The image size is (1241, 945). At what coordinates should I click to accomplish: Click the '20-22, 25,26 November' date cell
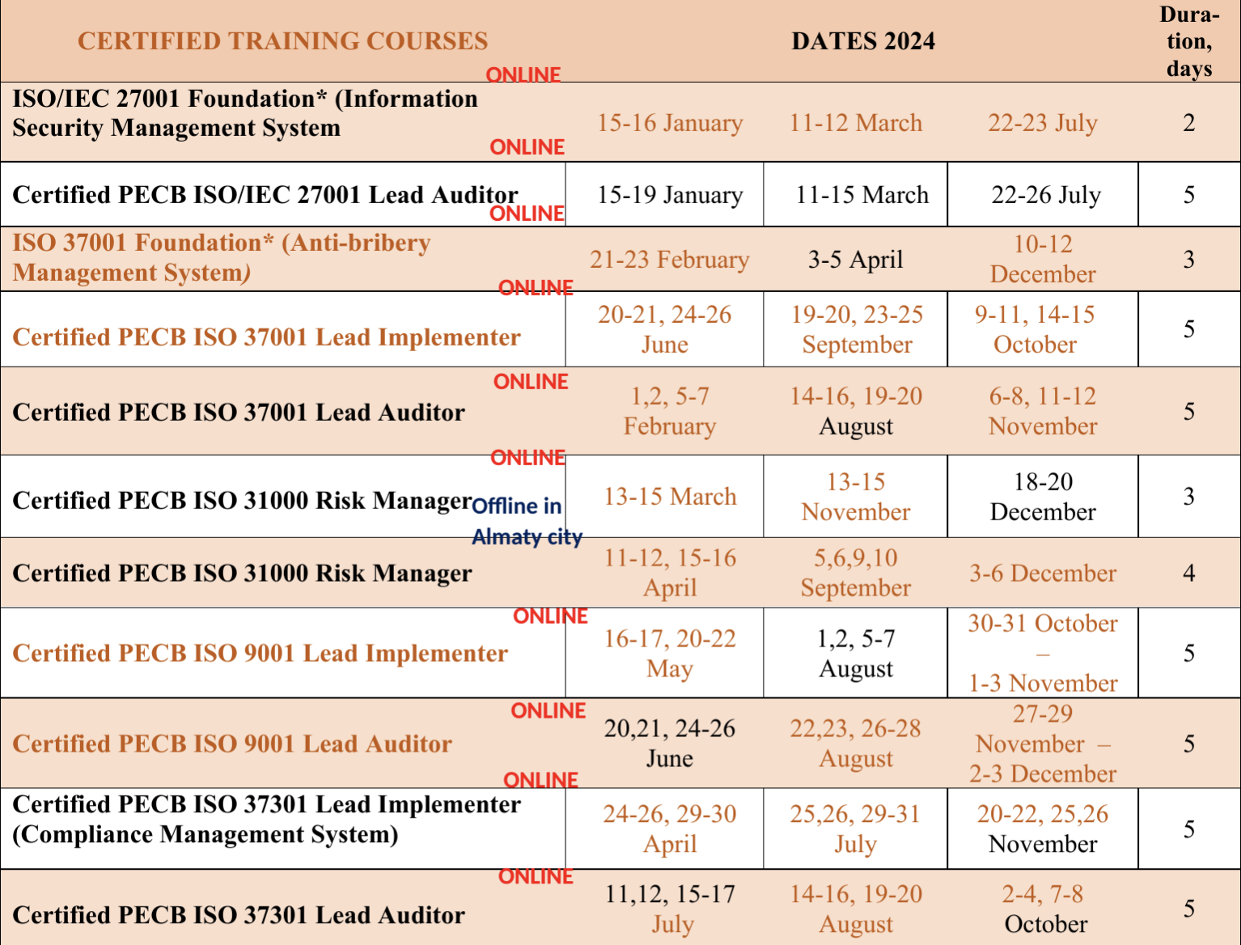coord(1043,829)
